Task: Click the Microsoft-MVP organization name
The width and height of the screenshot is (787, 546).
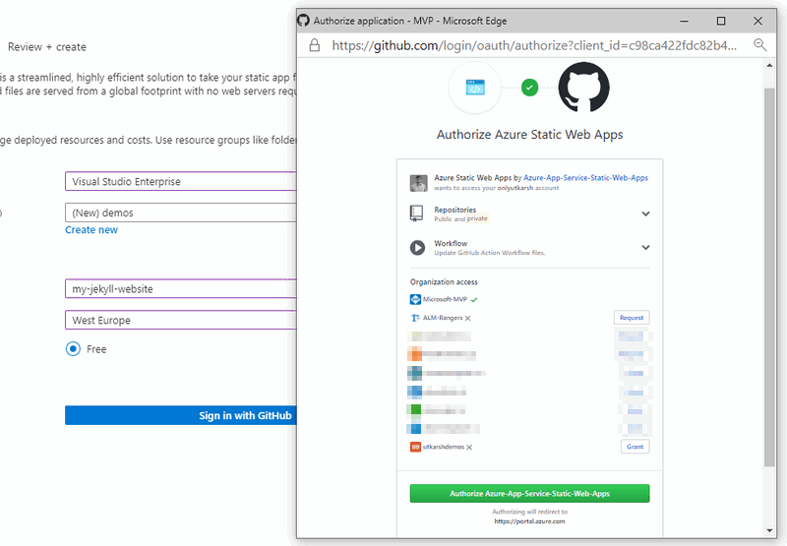Action: pos(445,300)
